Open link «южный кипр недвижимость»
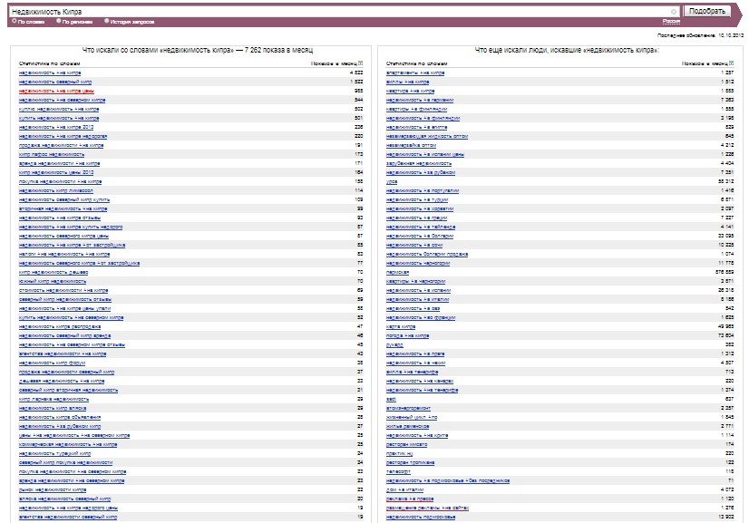Viewport: 749px width, 523px height. [53, 282]
